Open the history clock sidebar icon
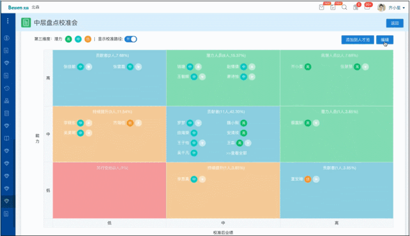This screenshot has height=236, width=410. click(x=7, y=88)
